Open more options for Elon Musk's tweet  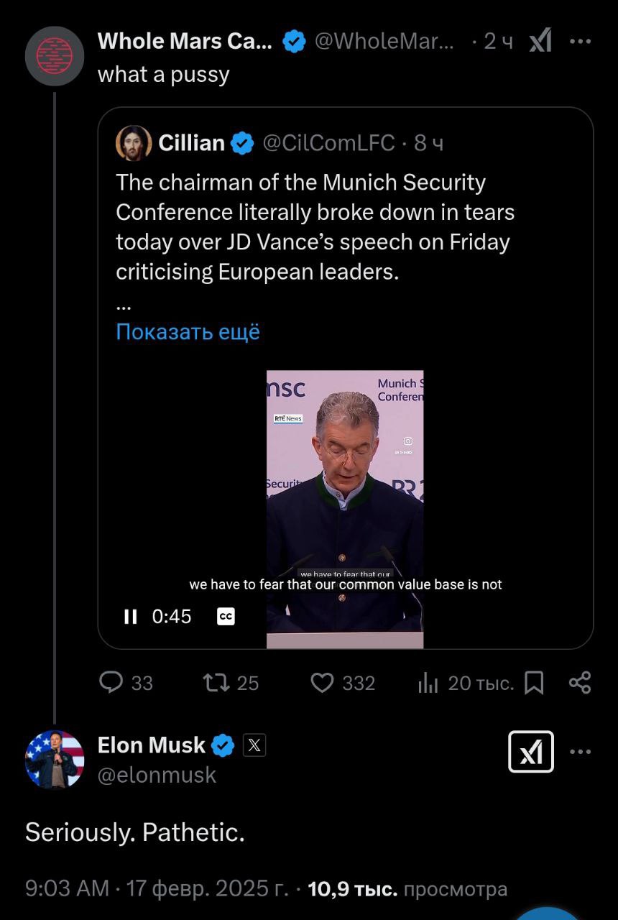tap(580, 752)
